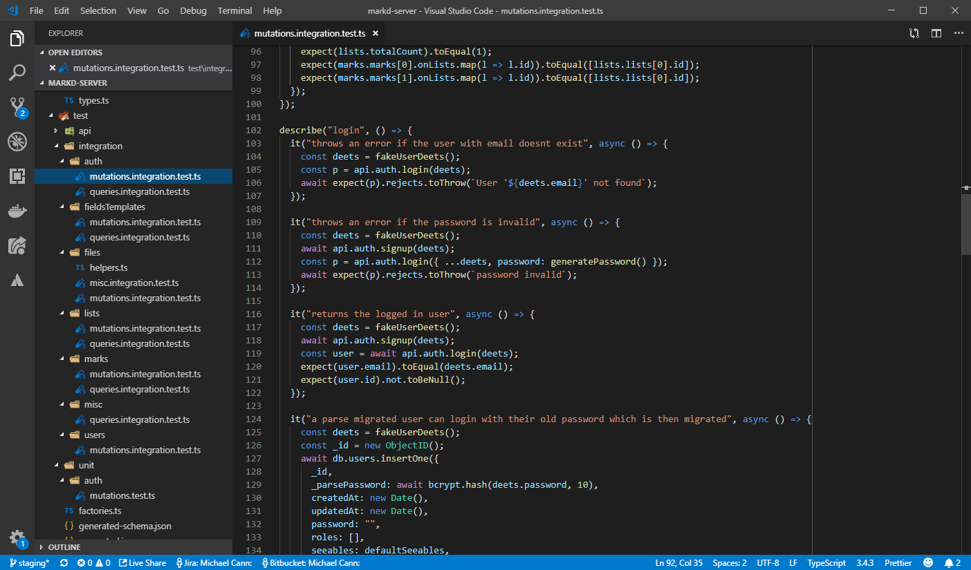Open helpers.ts in files folder
Viewport: 971px width, 570px height.
click(x=109, y=267)
